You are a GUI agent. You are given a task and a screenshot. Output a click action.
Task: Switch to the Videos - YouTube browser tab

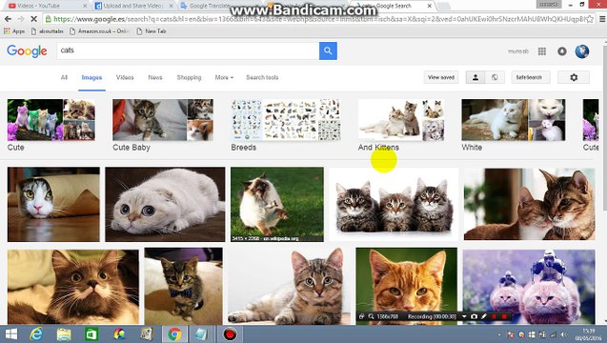[x=46, y=6]
